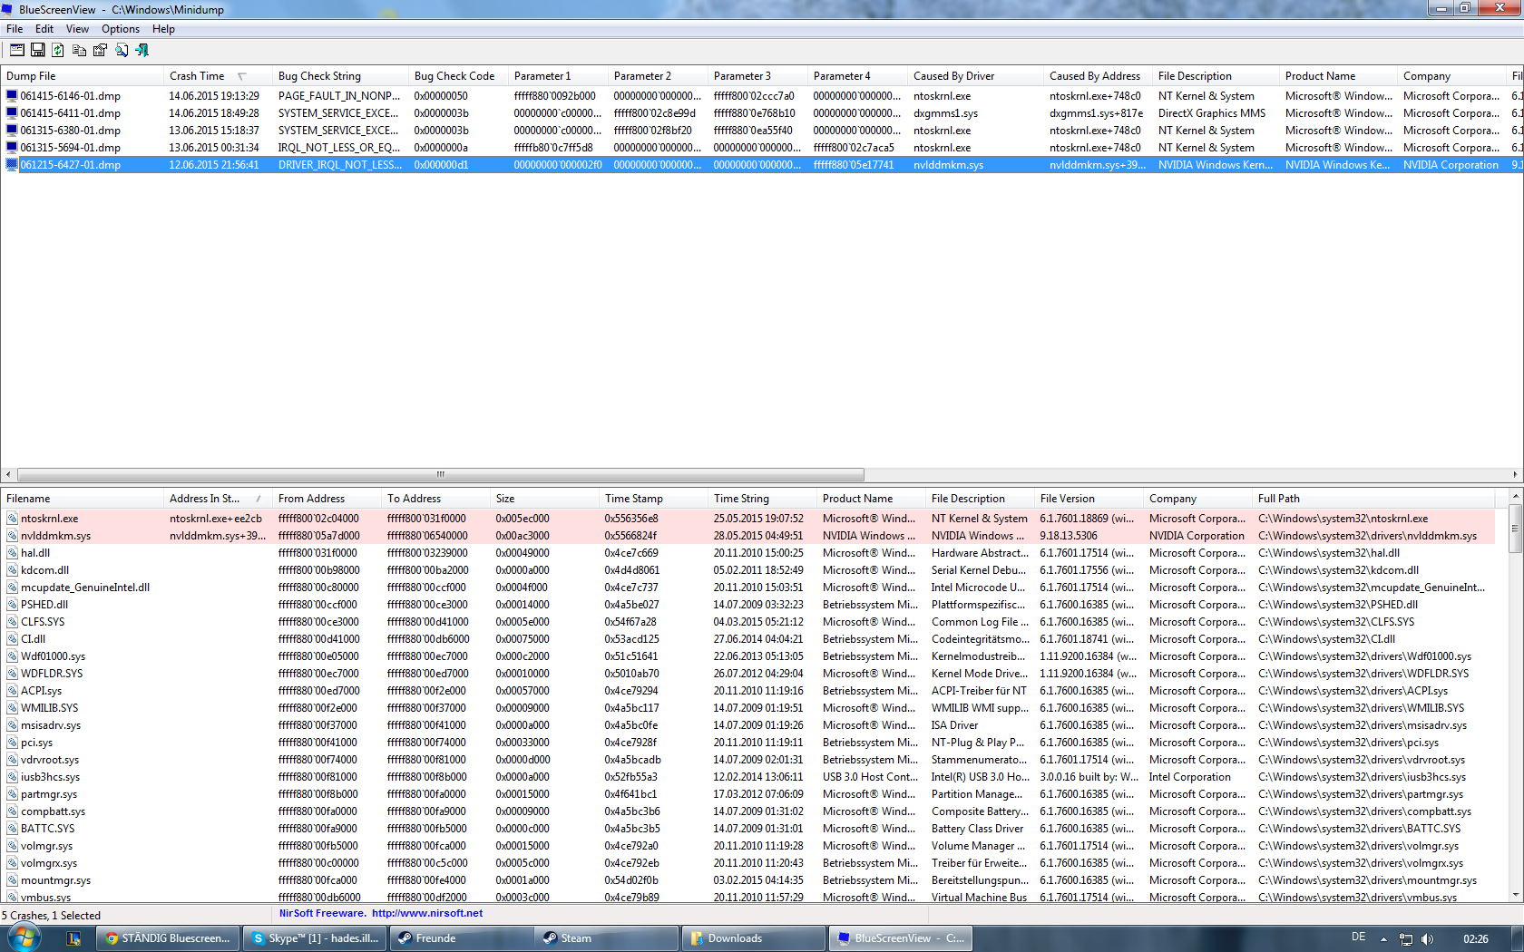Open the Windows Start button

pos(23,937)
